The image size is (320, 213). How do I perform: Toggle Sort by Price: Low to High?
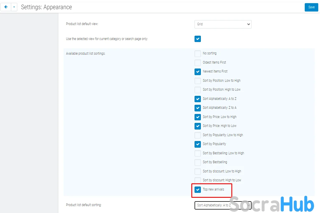198,117
